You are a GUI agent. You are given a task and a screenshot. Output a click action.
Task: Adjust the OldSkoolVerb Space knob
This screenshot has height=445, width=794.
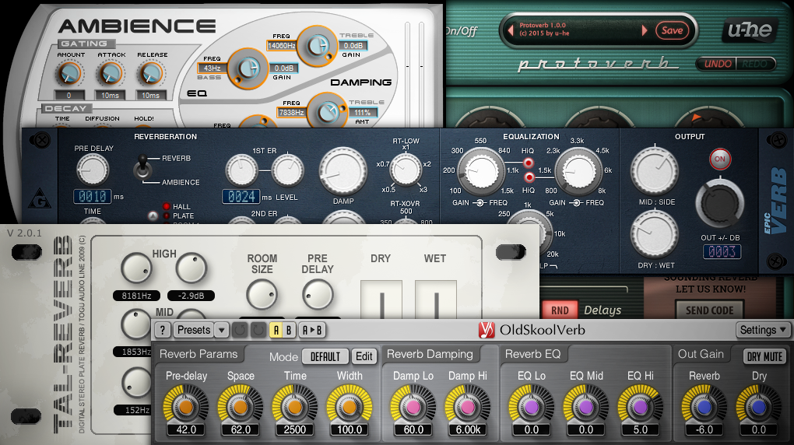(x=240, y=407)
